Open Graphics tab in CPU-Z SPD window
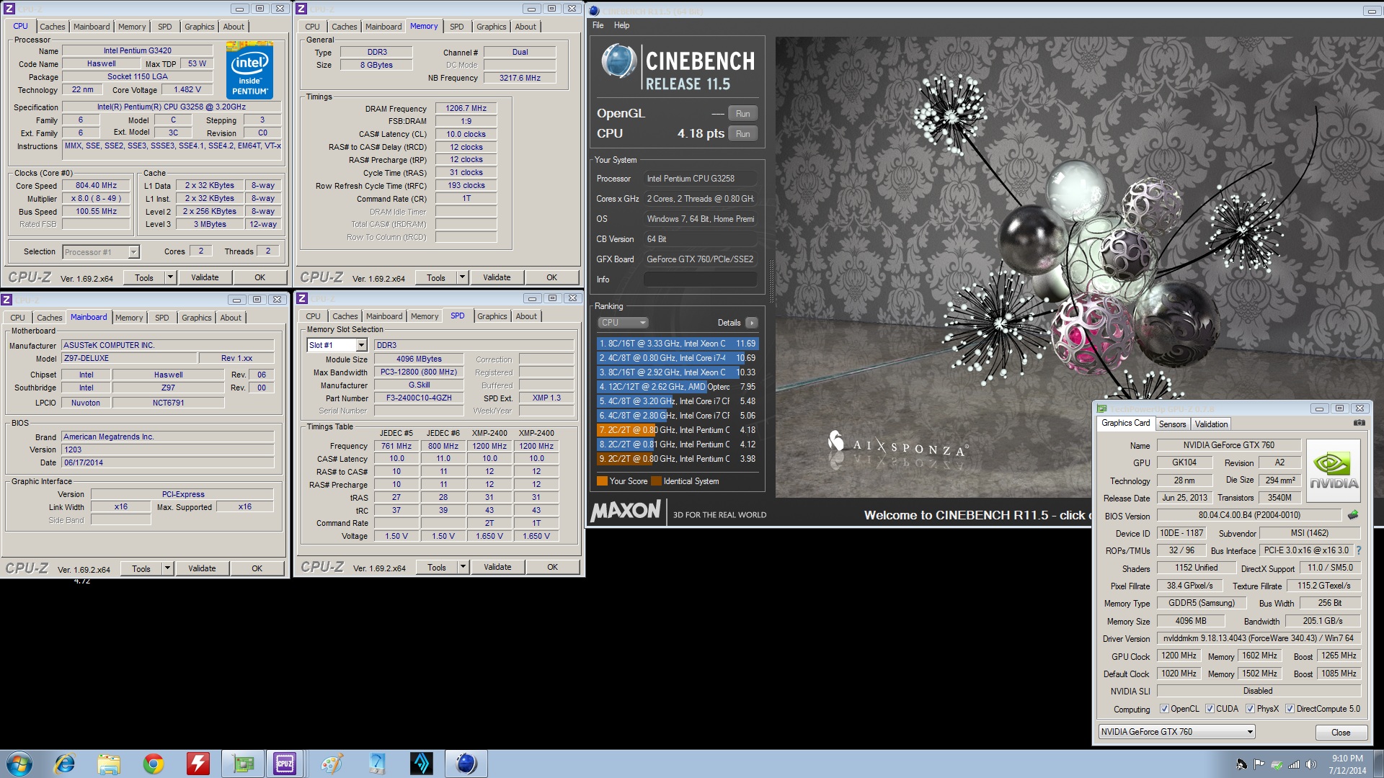 point(492,316)
